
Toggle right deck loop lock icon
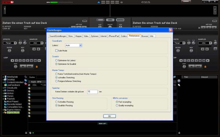(205, 67)
